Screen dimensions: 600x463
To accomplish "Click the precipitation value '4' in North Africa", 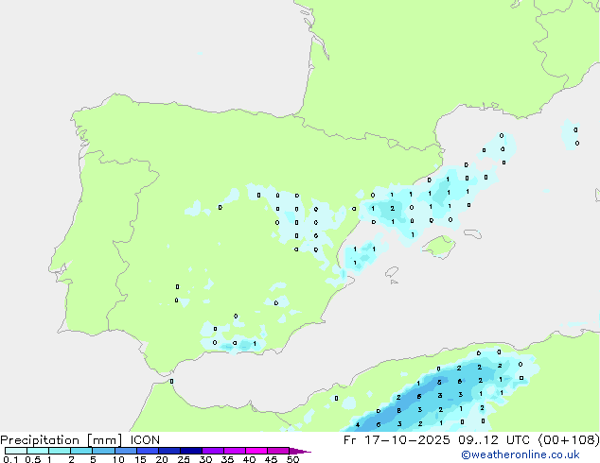I will tap(358, 425).
